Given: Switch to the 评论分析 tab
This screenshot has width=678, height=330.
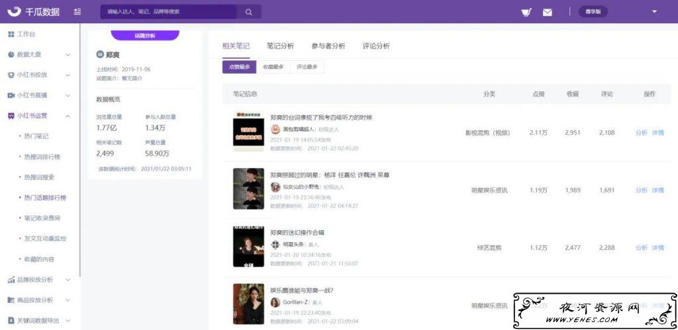Looking at the screenshot, I should (x=376, y=46).
